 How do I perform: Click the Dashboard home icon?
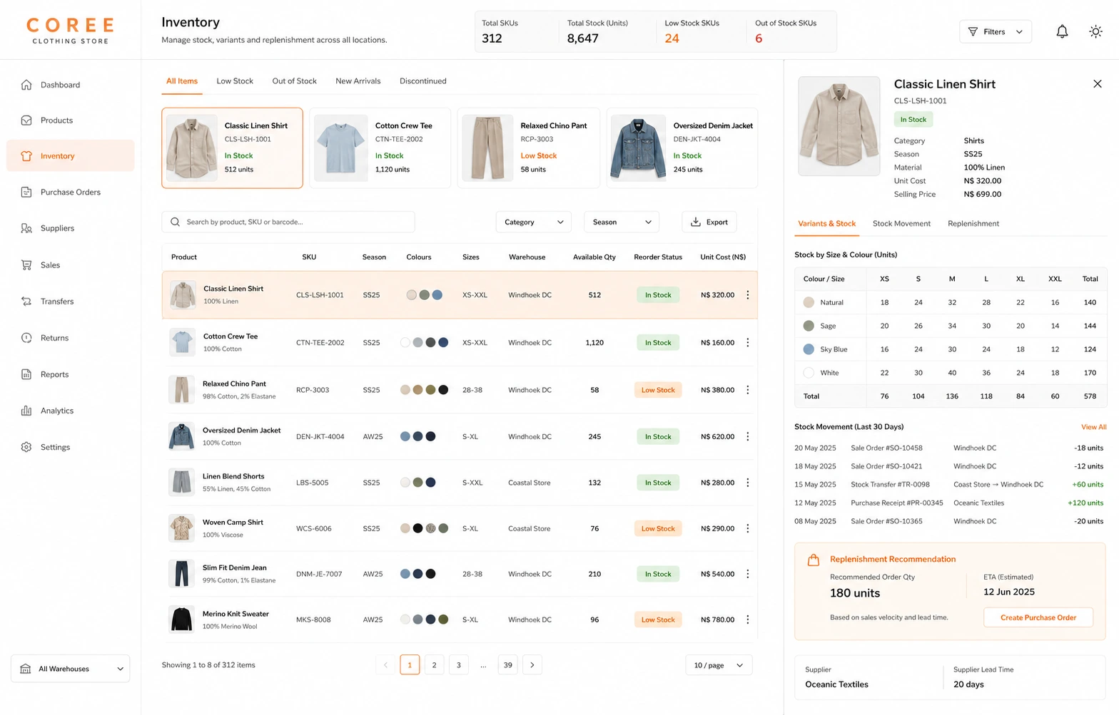pyautogui.click(x=26, y=85)
